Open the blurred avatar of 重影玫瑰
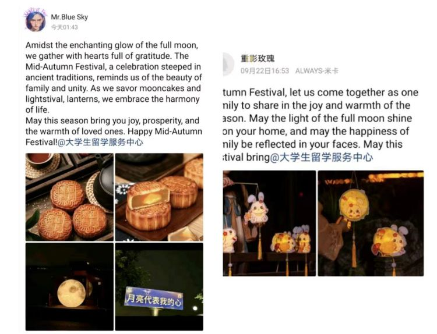 pos(228,64)
